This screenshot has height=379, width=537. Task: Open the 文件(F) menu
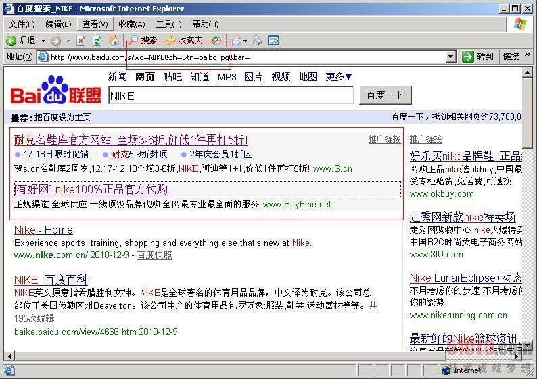tap(22, 24)
